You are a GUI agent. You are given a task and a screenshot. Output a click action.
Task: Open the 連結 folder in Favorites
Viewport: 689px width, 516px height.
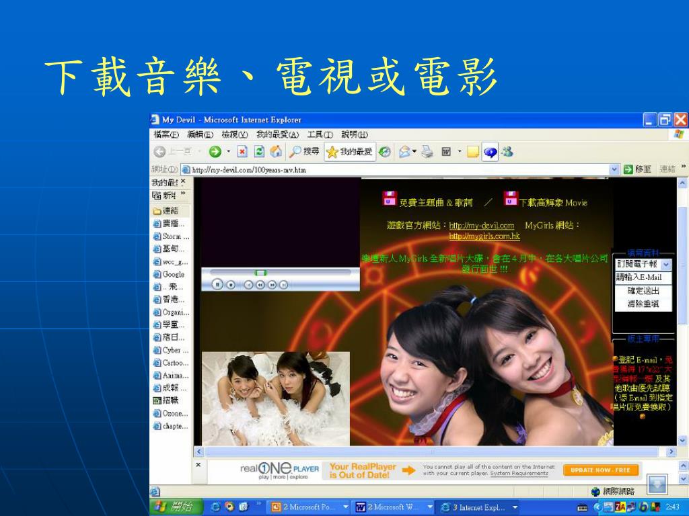coord(166,211)
